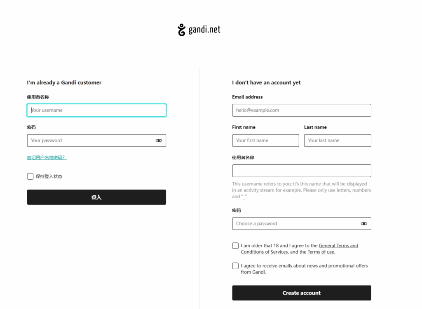Viewport: 422px width, 309px height.
Task: Follow the Terms of use link
Action: (321, 252)
